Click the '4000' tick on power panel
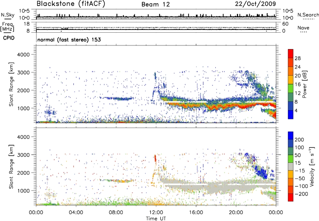This screenshot has width=319, height=221. [x=23, y=55]
